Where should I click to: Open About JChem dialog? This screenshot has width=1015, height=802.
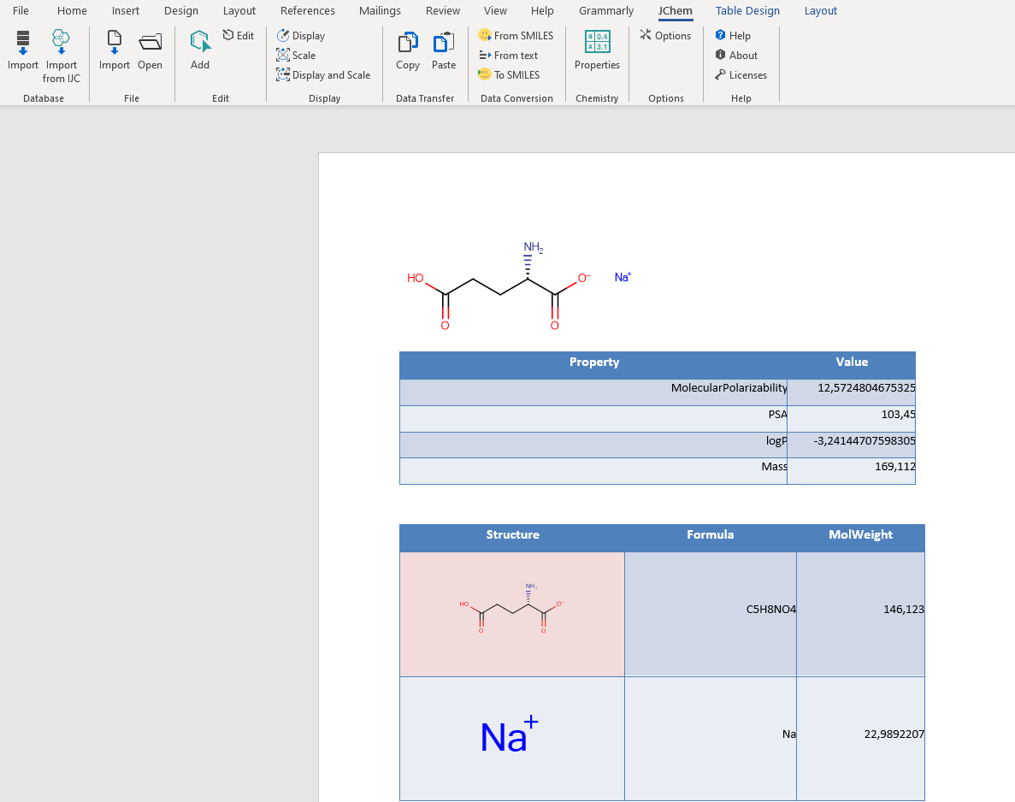[736, 55]
